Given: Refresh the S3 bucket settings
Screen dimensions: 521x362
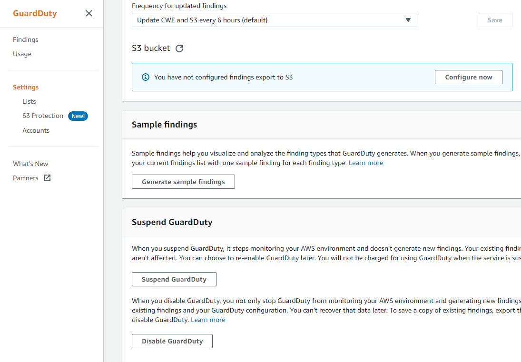Looking at the screenshot, I should [x=179, y=49].
